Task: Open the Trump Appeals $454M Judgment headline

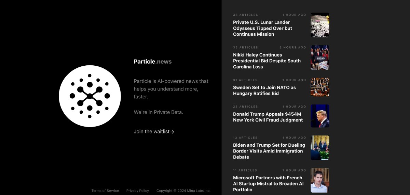Action: coord(268,117)
